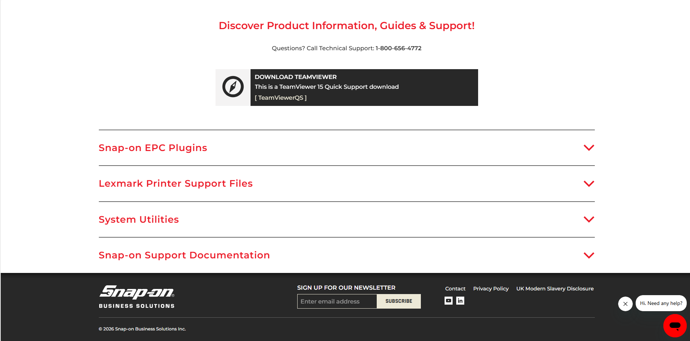Open the Privacy Policy footer link

[x=491, y=289]
